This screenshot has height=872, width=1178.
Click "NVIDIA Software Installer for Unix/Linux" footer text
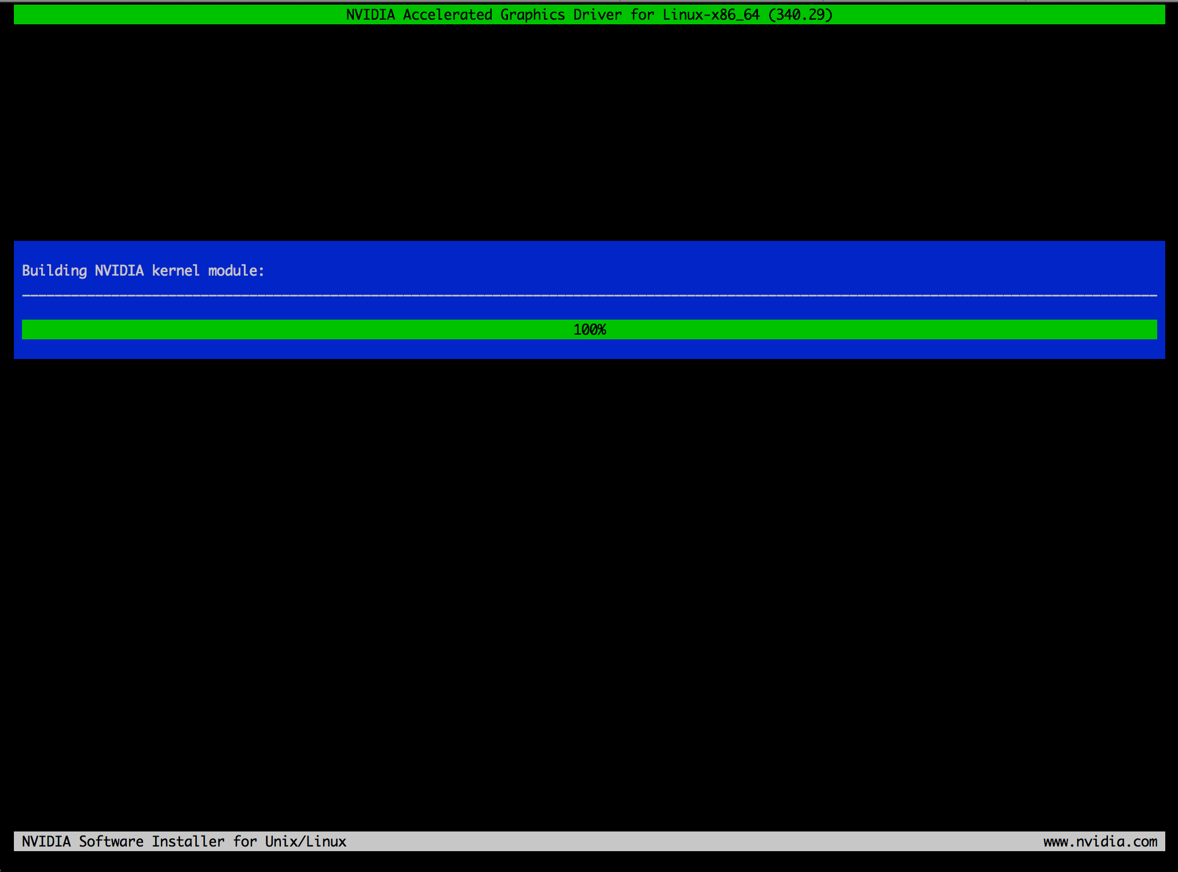(x=184, y=841)
